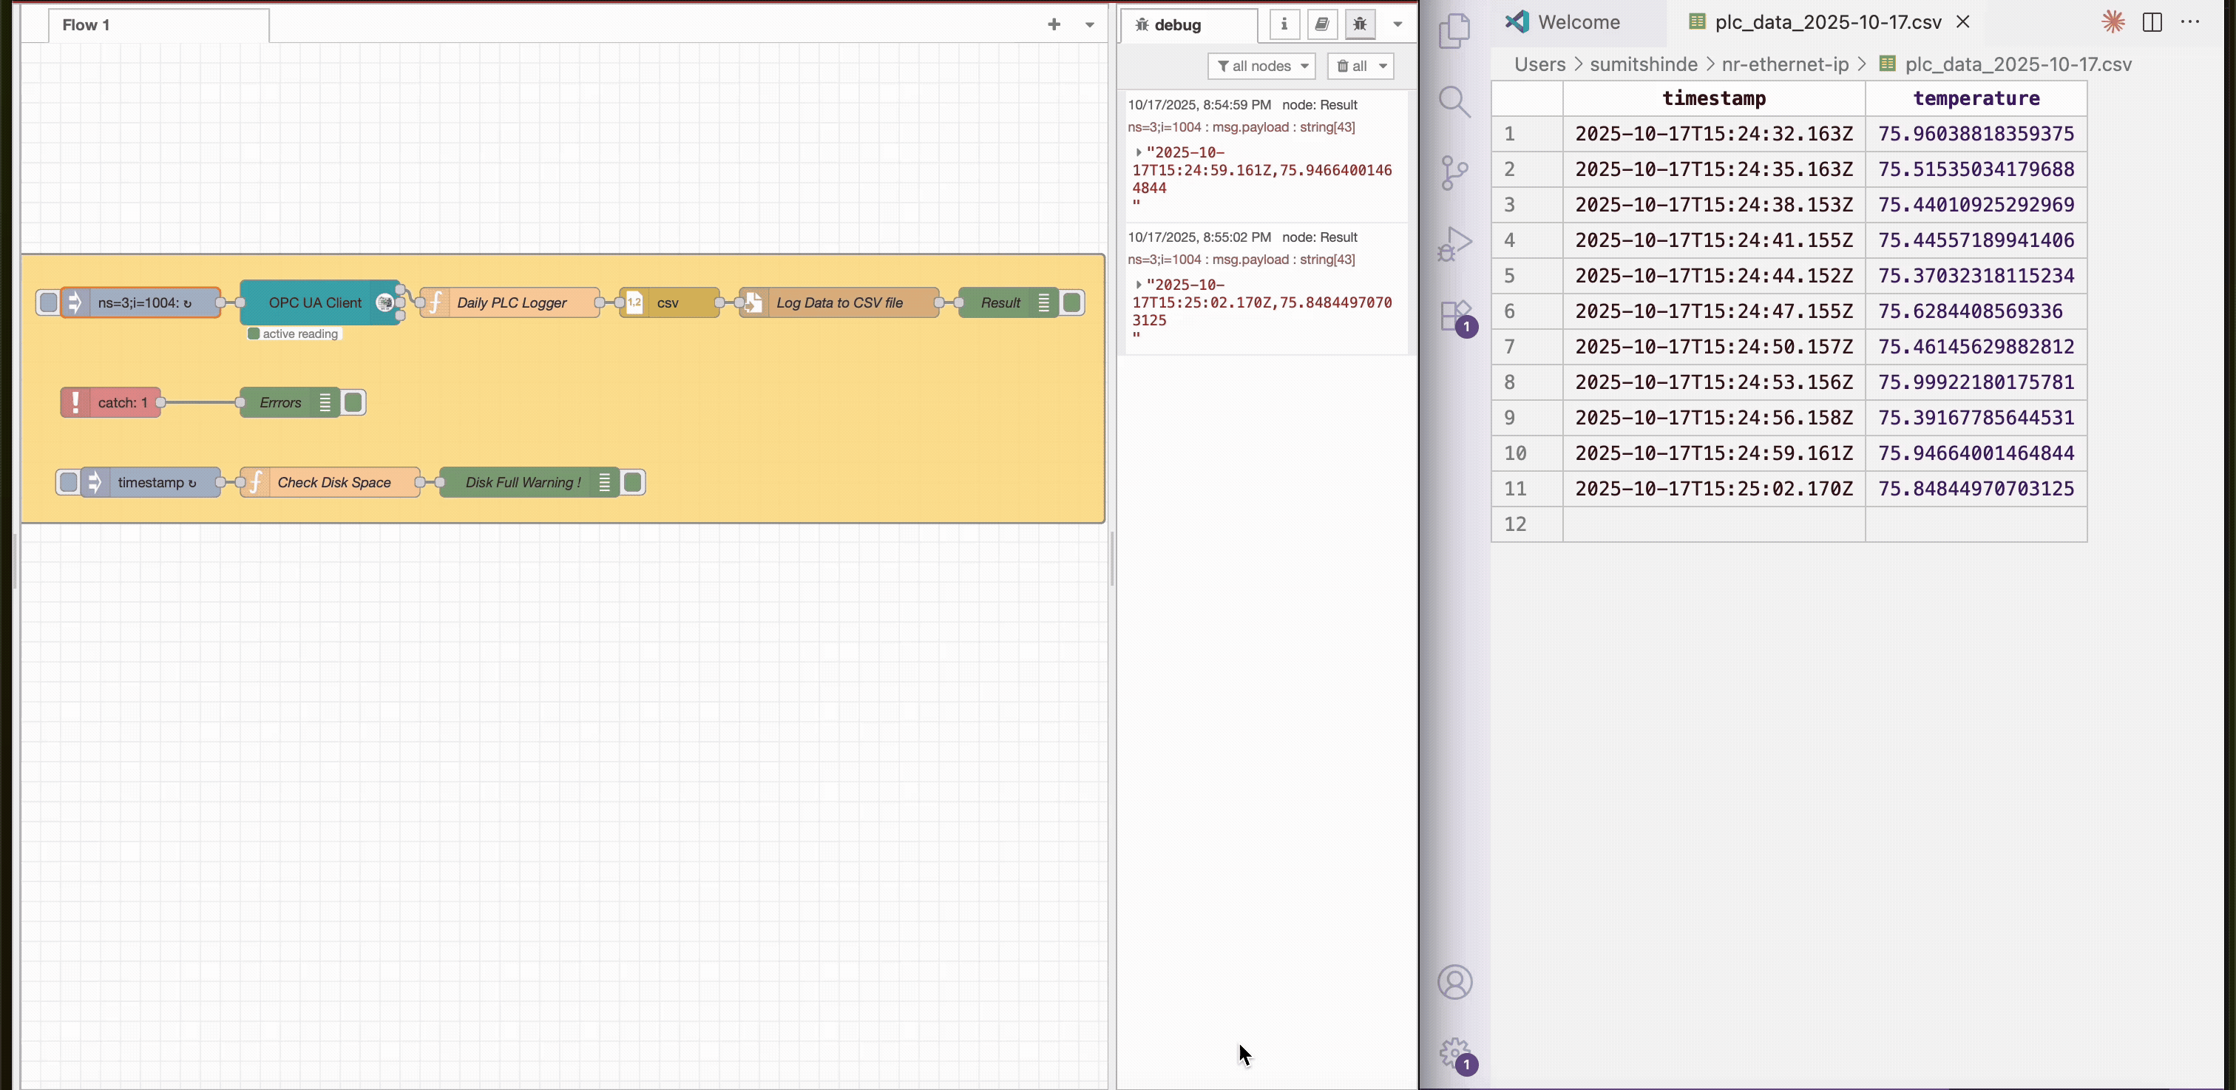Add a new flow with the plus button
2236x1090 pixels.
tap(1053, 25)
